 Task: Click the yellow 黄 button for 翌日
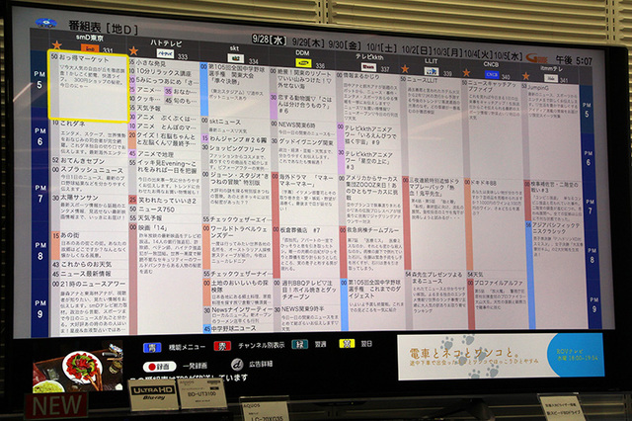click(347, 344)
